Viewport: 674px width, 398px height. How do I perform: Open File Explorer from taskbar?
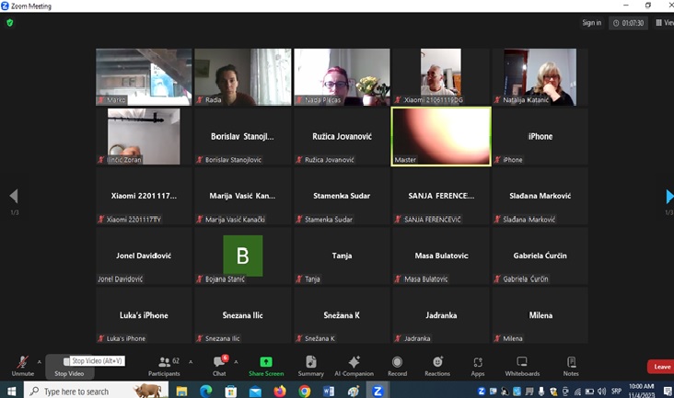[181, 392]
